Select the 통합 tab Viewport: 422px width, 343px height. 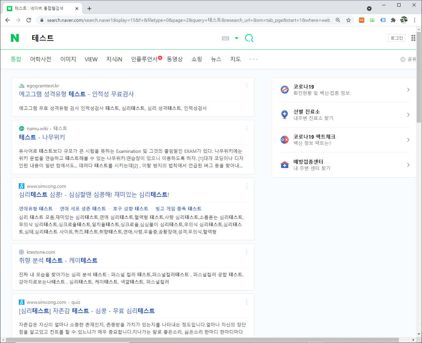pyautogui.click(x=16, y=59)
